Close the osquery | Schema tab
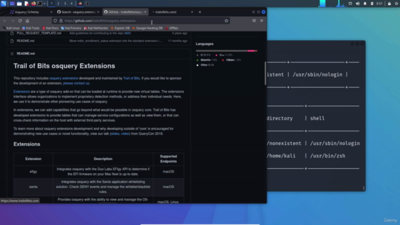Viewport: 400px width, 225px height. (51, 12)
